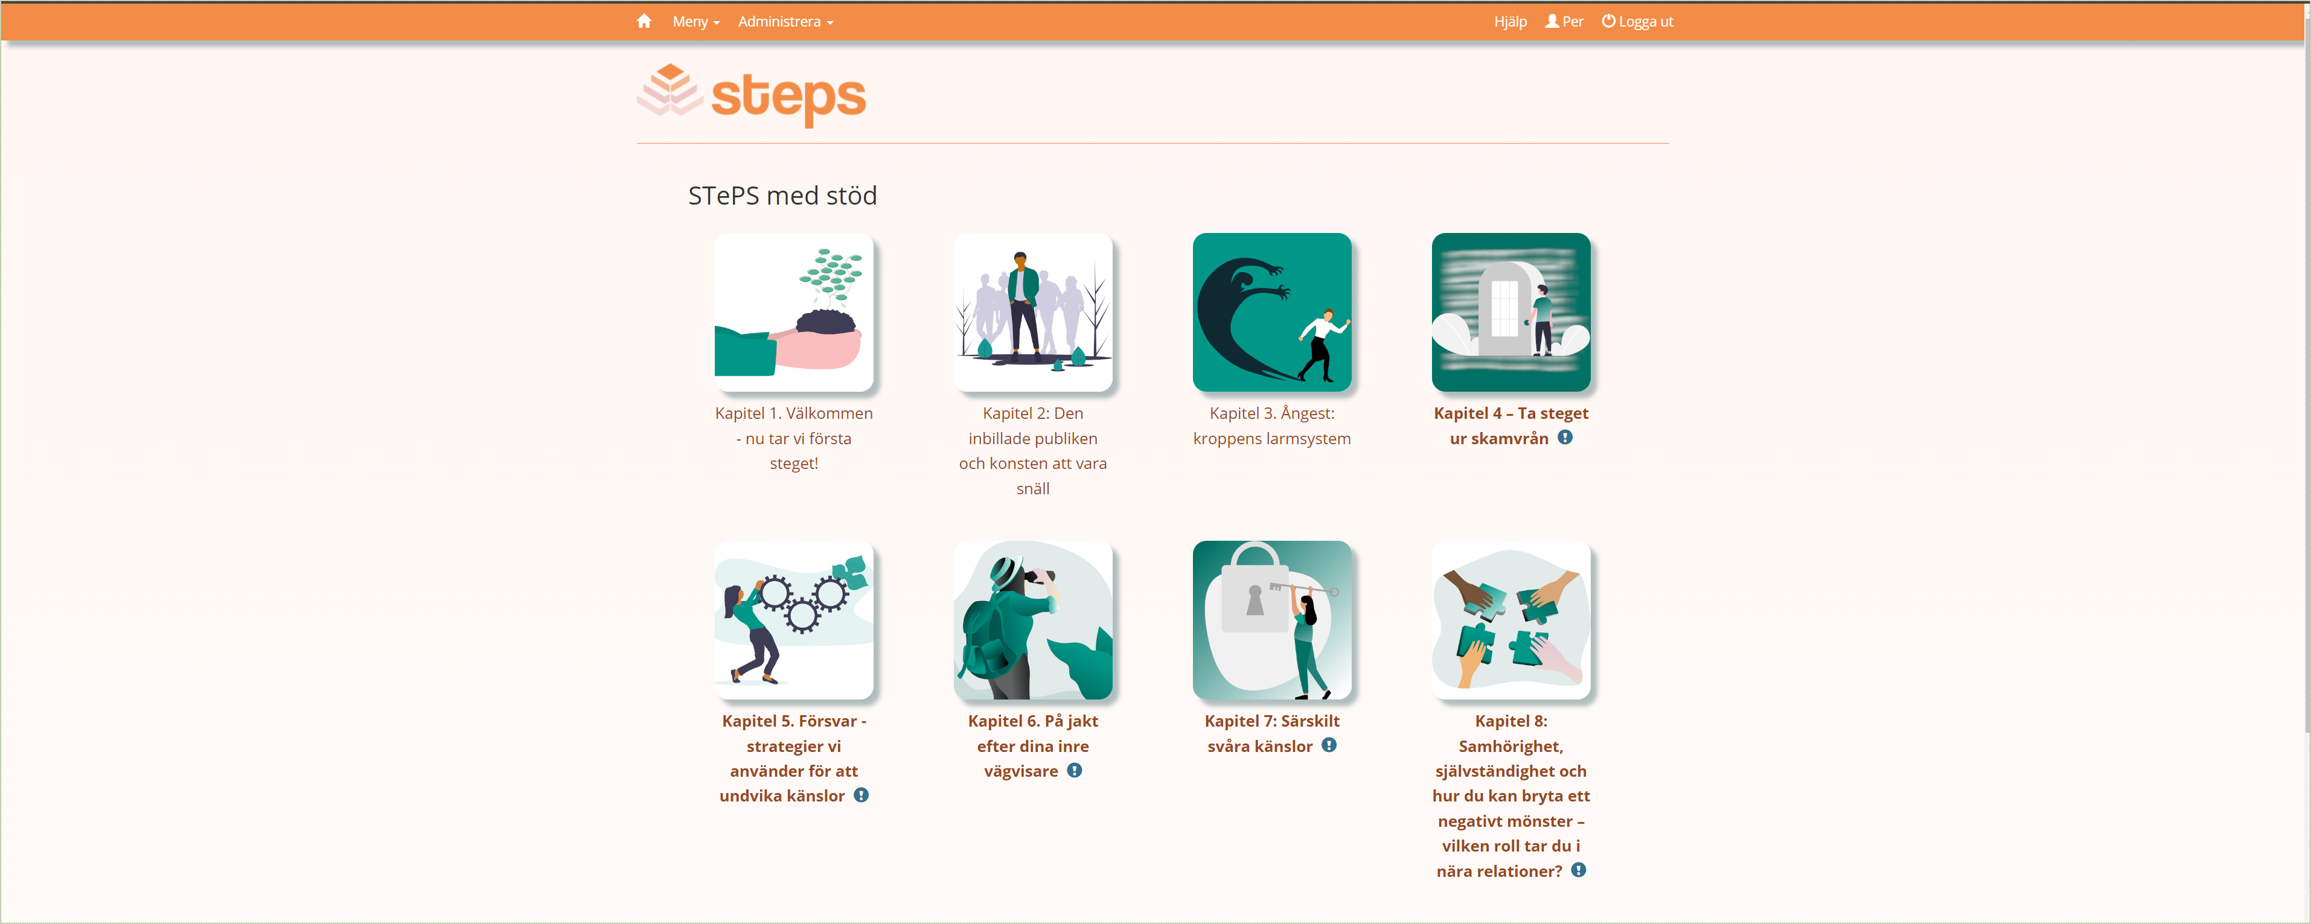Click info icon beside Kapitel 4 title

(x=1565, y=438)
